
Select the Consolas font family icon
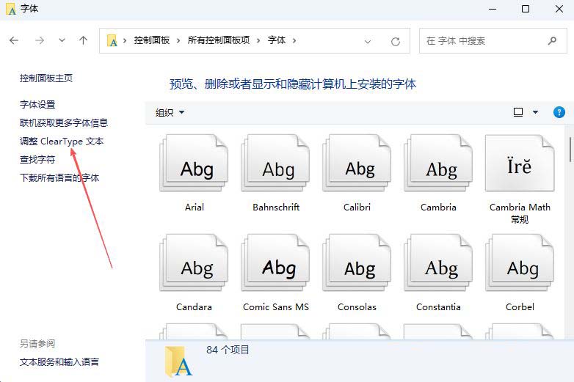pos(357,262)
